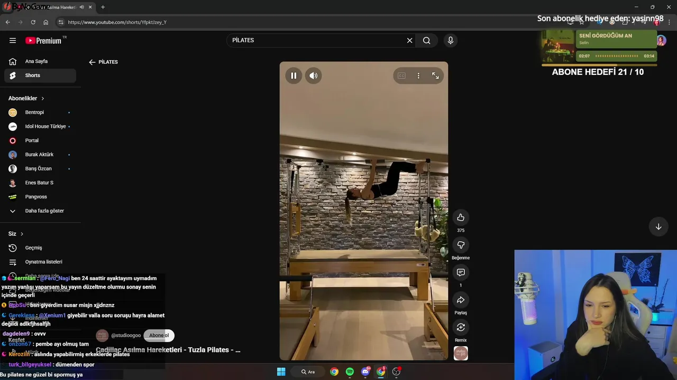Open Bentropi subscription channel
Viewport: 677px width, 380px height.
40,112
